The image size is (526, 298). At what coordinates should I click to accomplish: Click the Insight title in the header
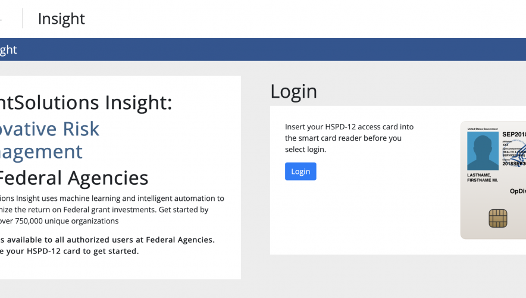[61, 19]
